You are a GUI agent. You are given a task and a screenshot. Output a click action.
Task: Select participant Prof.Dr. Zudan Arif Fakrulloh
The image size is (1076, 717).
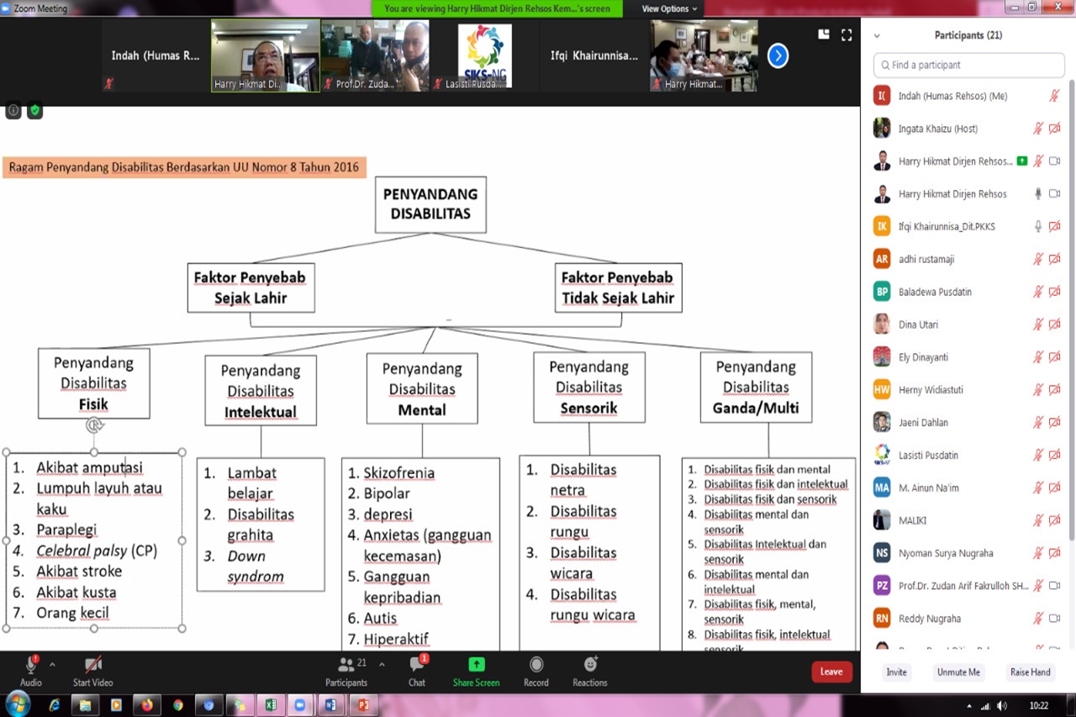pyautogui.click(x=967, y=586)
